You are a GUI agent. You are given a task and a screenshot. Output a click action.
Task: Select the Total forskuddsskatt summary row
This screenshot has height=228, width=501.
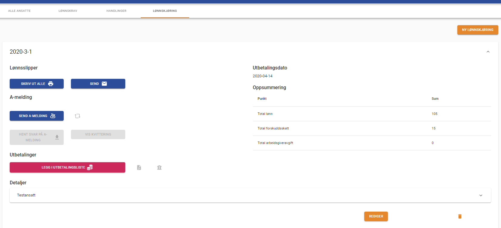(x=372, y=128)
